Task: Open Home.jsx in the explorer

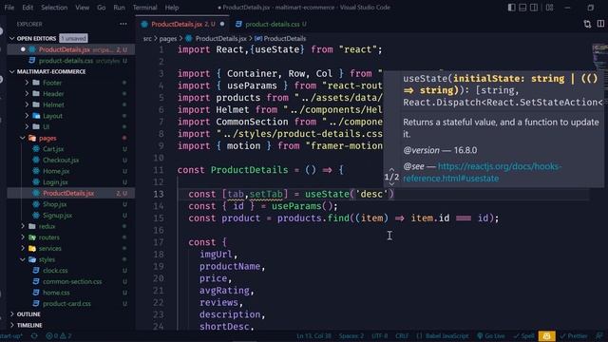Action: (56, 171)
